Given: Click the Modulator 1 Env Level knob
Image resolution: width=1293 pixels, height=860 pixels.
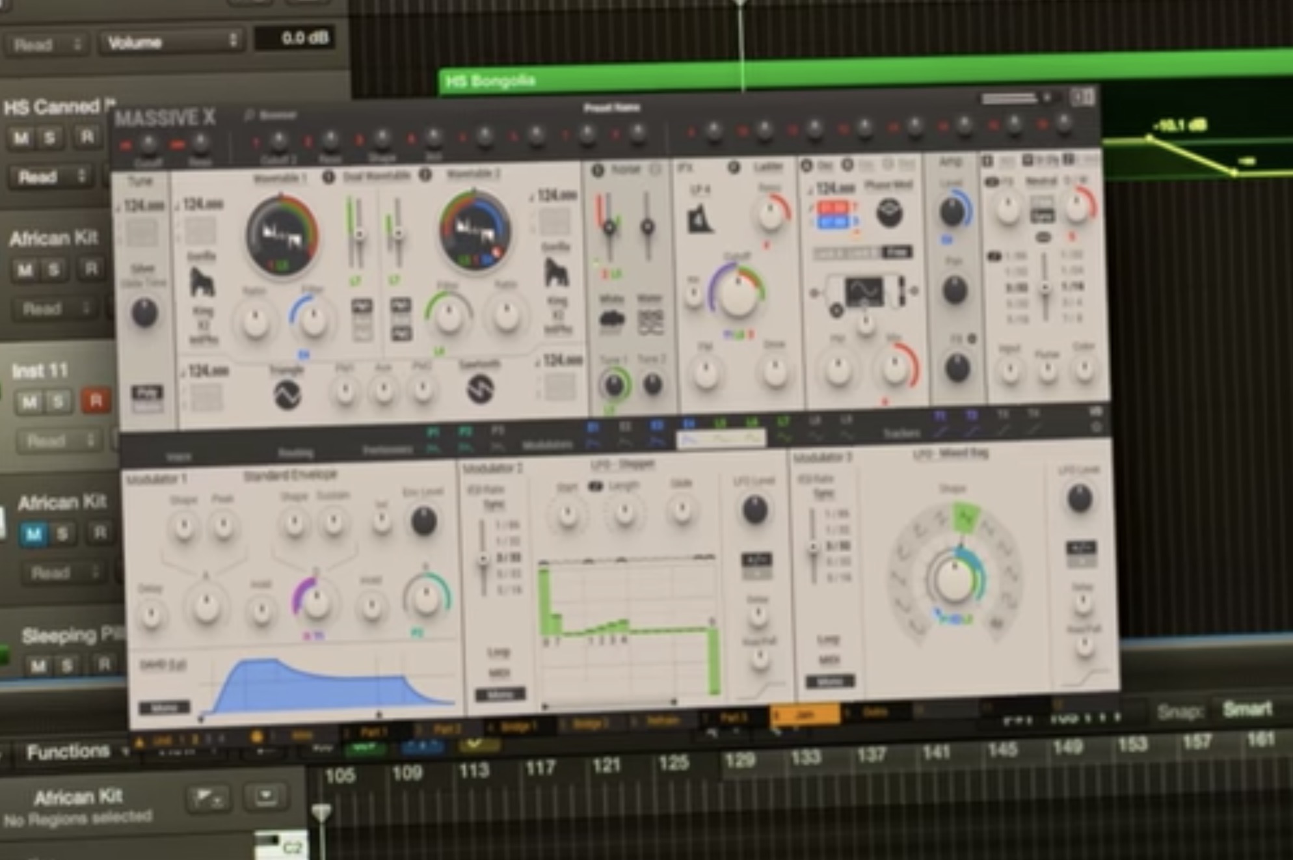Looking at the screenshot, I should [423, 521].
